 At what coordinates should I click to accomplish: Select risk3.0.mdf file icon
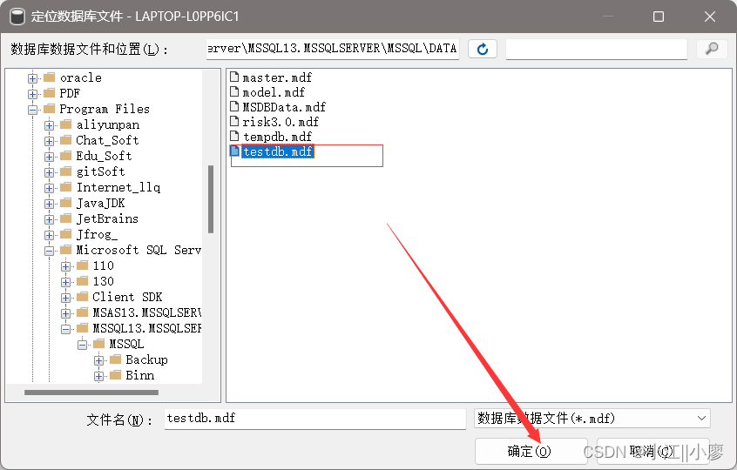click(x=234, y=121)
